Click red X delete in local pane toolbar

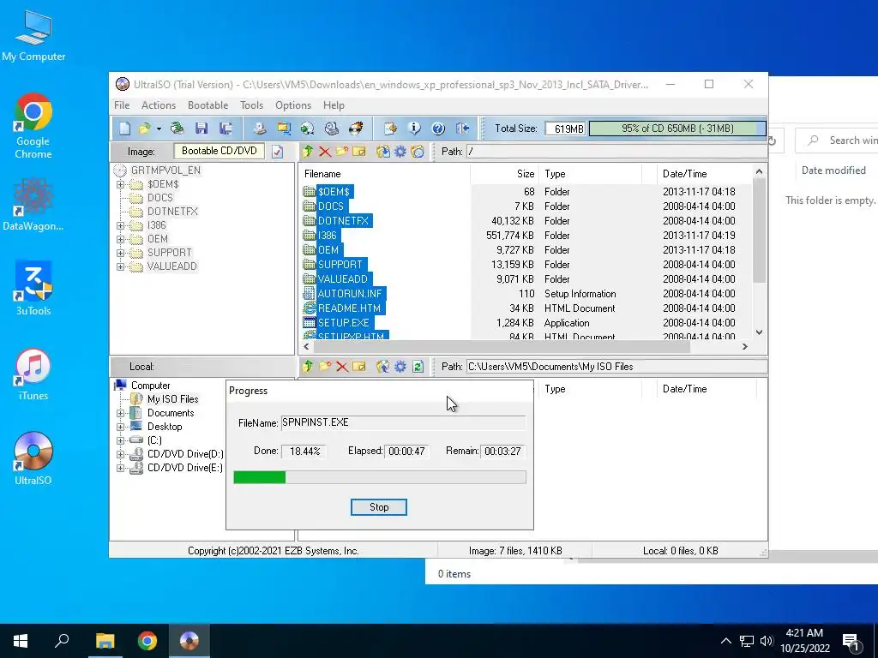tap(342, 367)
